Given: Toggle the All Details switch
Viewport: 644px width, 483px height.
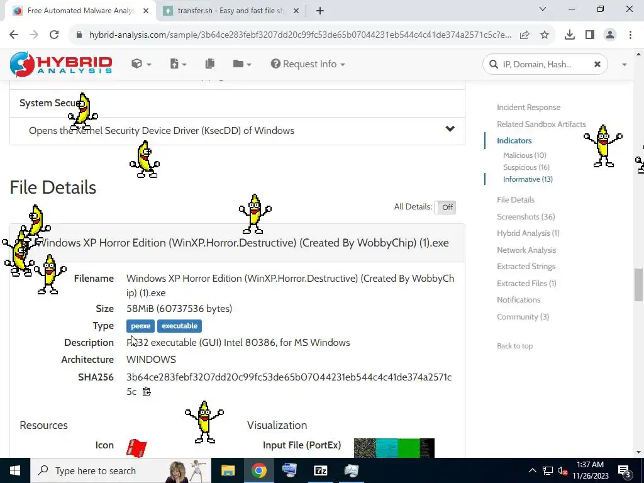Looking at the screenshot, I should click(x=445, y=208).
